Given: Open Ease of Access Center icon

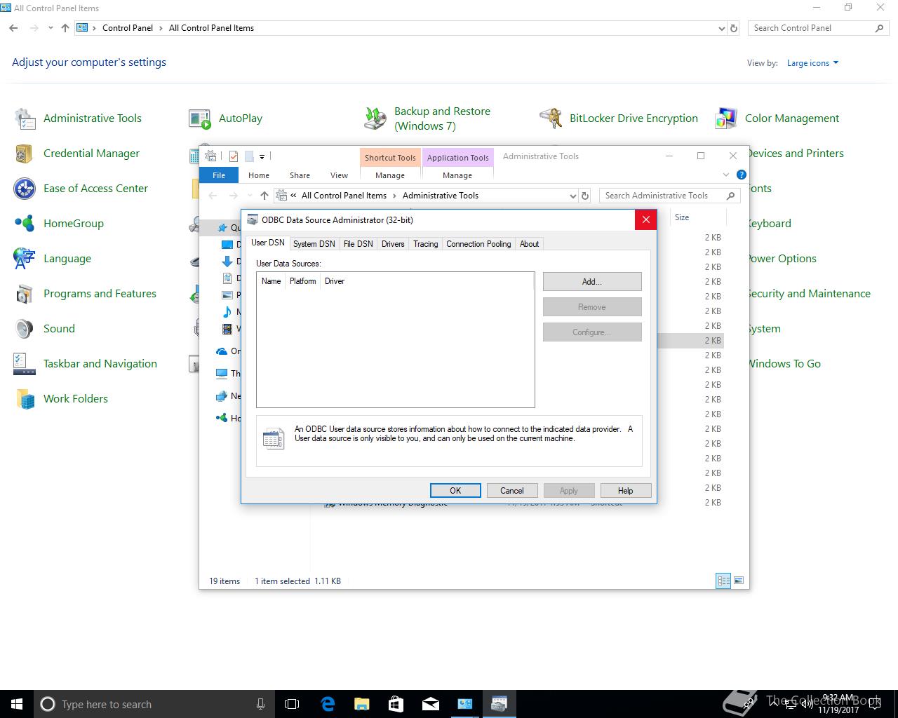Looking at the screenshot, I should [x=25, y=189].
